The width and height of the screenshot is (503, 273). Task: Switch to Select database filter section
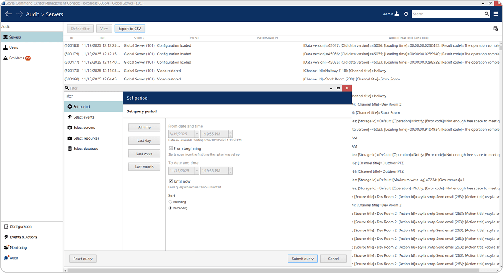85,149
